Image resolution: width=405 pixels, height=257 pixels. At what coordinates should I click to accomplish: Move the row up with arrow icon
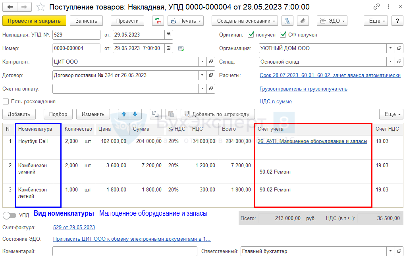(123, 114)
